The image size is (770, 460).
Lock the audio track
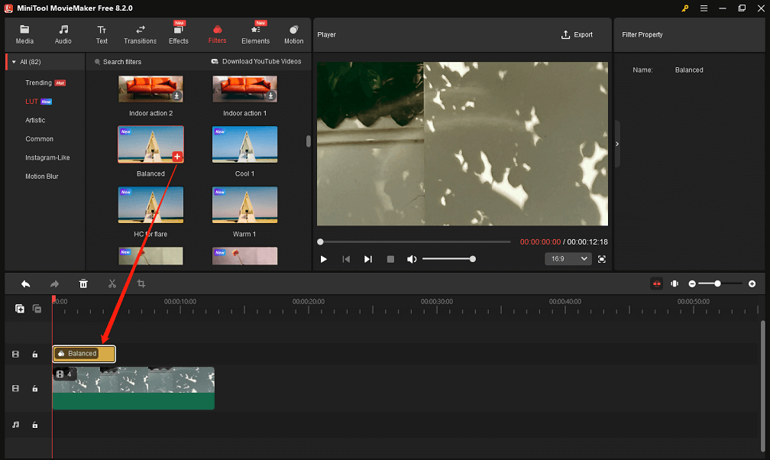35,425
